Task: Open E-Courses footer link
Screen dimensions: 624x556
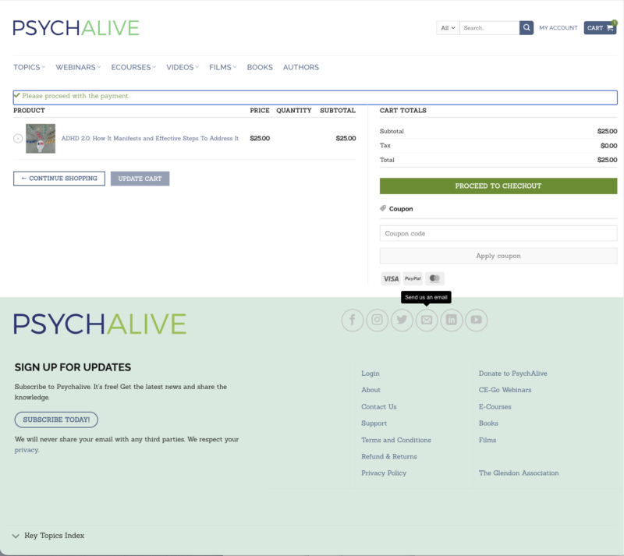Action: [x=495, y=407]
